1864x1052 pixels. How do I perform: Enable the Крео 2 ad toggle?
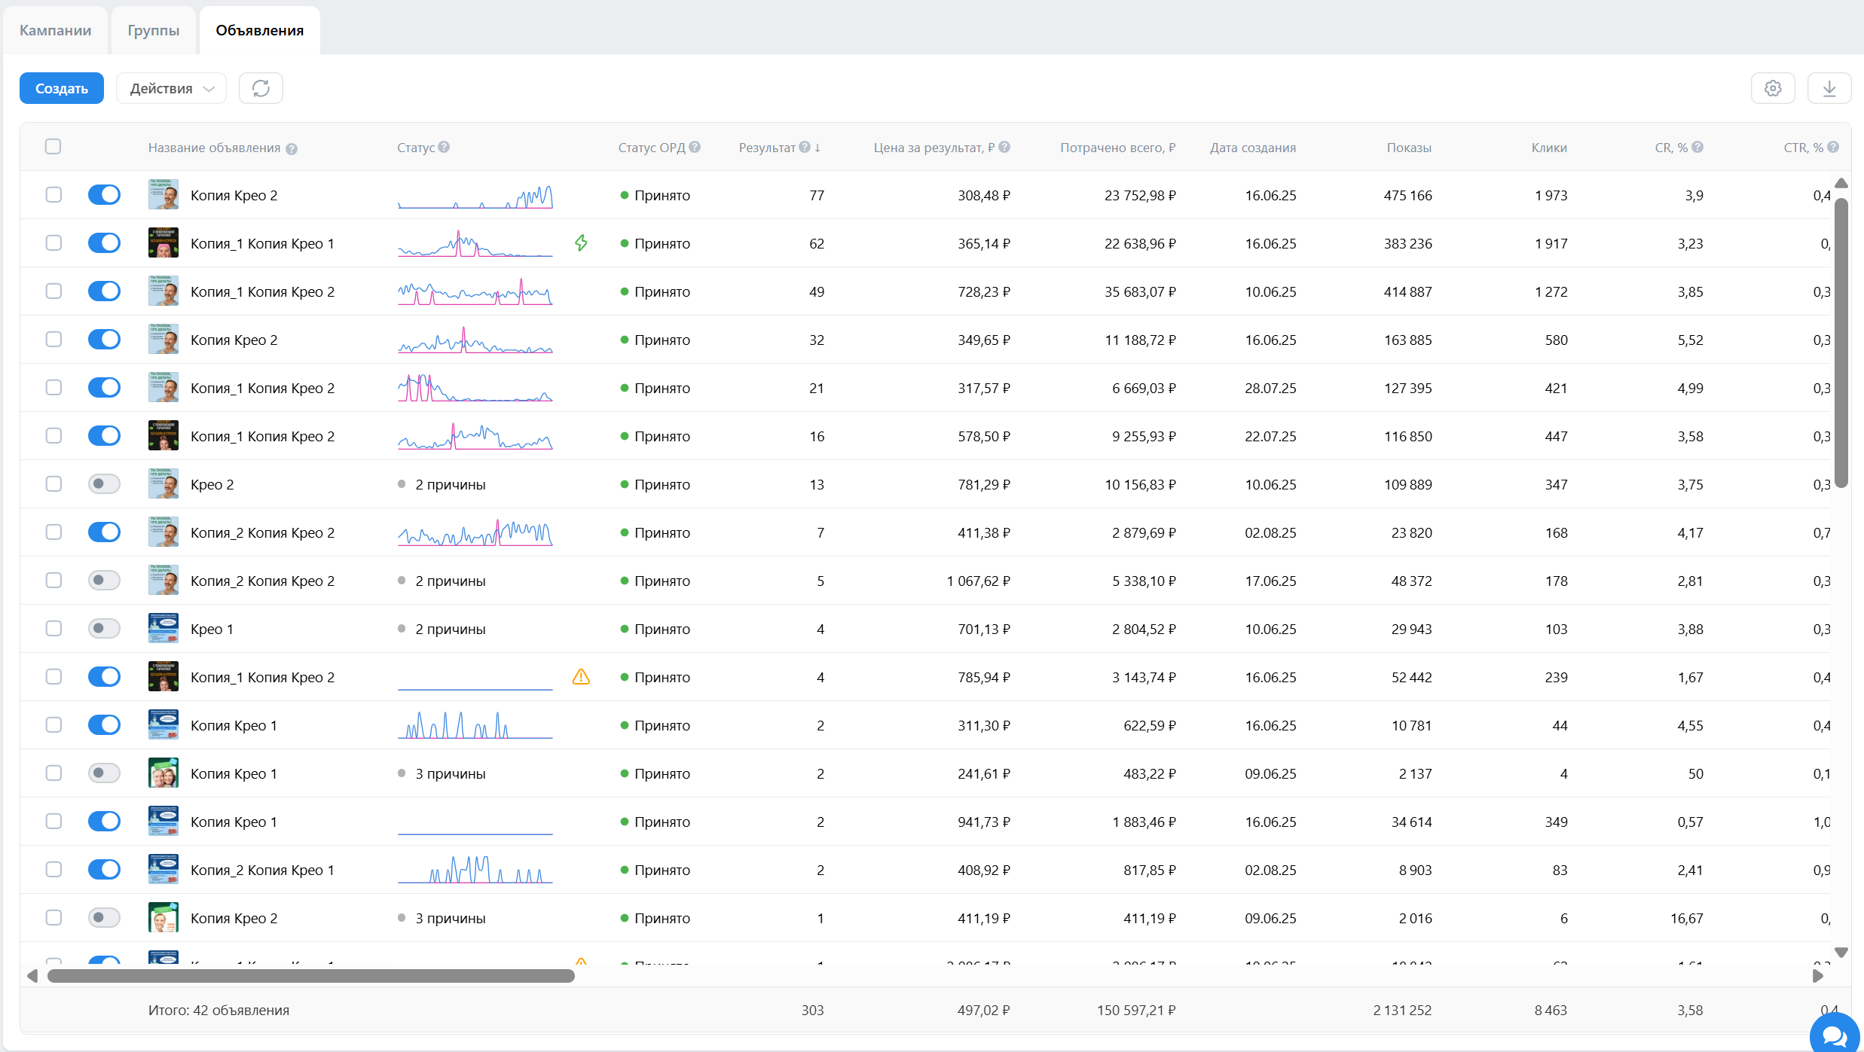coord(104,484)
